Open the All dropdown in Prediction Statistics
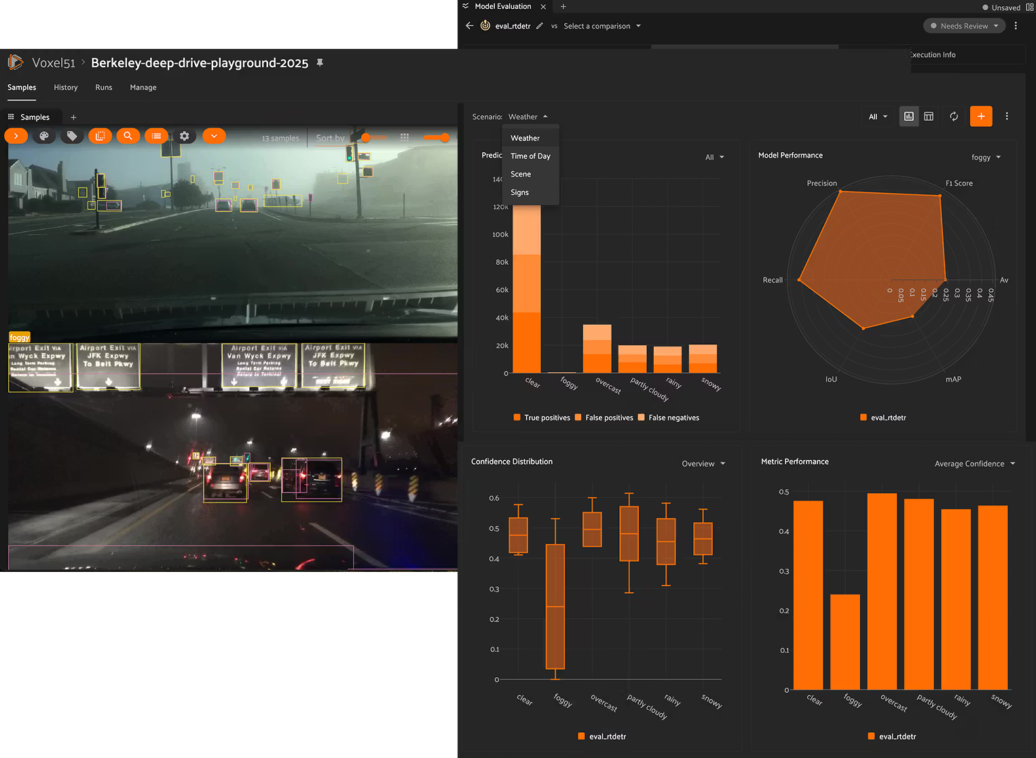Screen dimensions: 1036x758 coord(714,157)
